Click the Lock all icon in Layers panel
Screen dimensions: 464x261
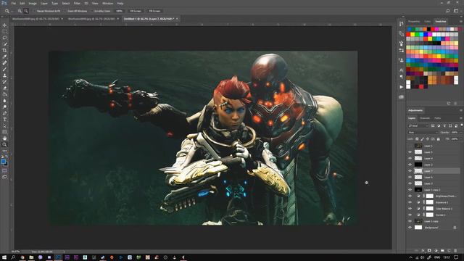[438, 138]
